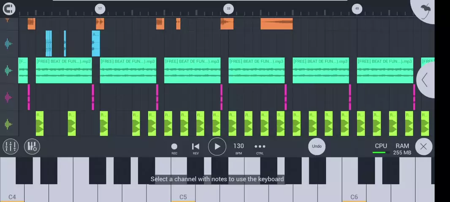This screenshot has width=450, height=202.
Task: Select the longest orange audio clip
Action: (277, 24)
